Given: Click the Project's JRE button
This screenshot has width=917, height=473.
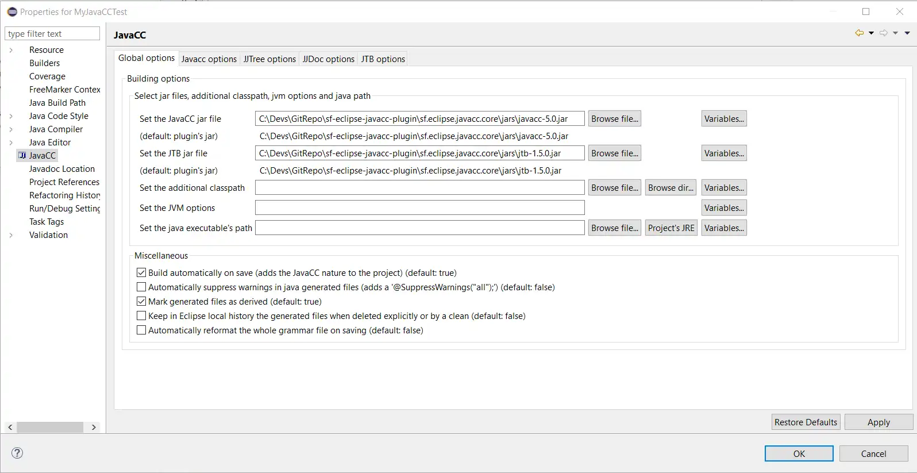Looking at the screenshot, I should pos(671,228).
